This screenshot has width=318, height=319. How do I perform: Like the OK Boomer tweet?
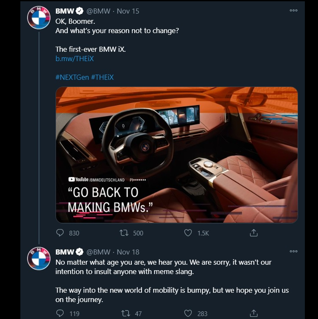click(188, 232)
